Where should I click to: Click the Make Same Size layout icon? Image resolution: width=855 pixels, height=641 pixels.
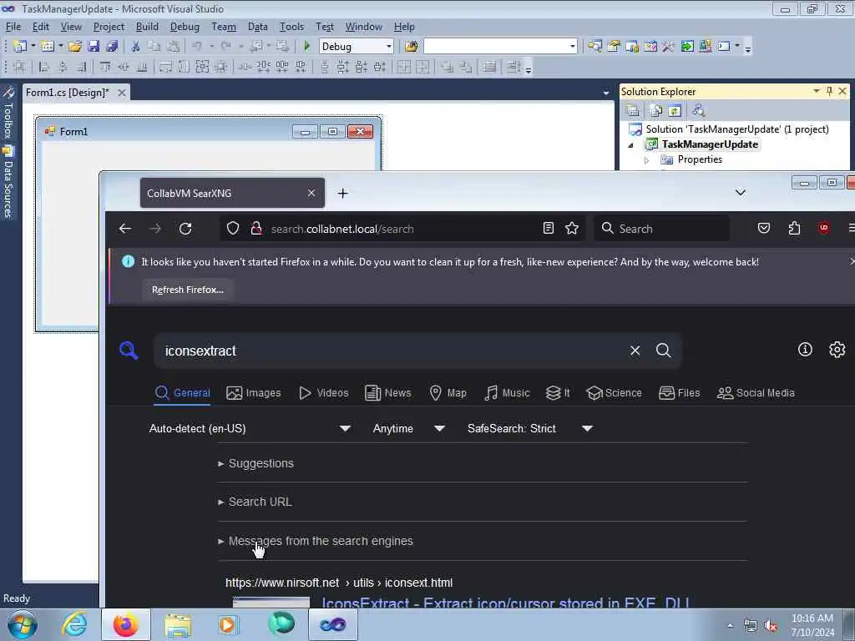point(202,67)
